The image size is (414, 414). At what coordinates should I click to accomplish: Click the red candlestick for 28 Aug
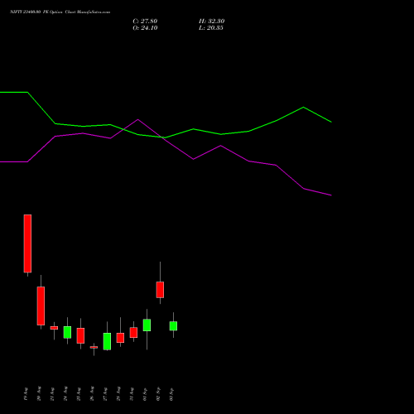coord(120,338)
